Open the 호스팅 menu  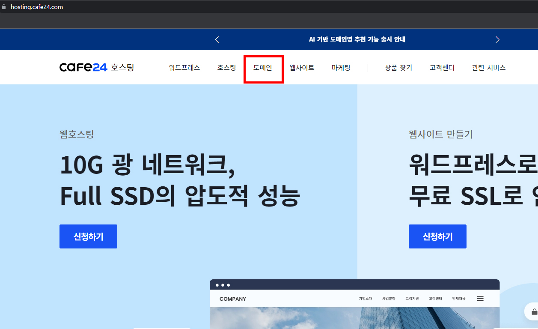click(226, 68)
